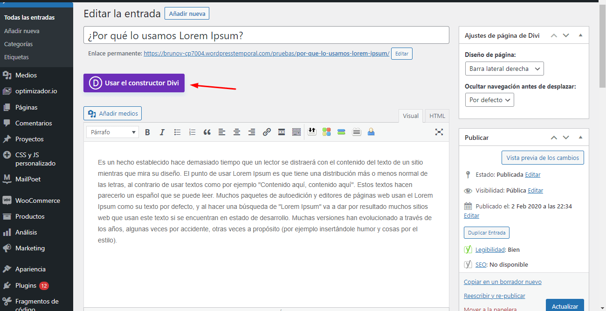Click the person avatar shortcode icon

point(371,132)
